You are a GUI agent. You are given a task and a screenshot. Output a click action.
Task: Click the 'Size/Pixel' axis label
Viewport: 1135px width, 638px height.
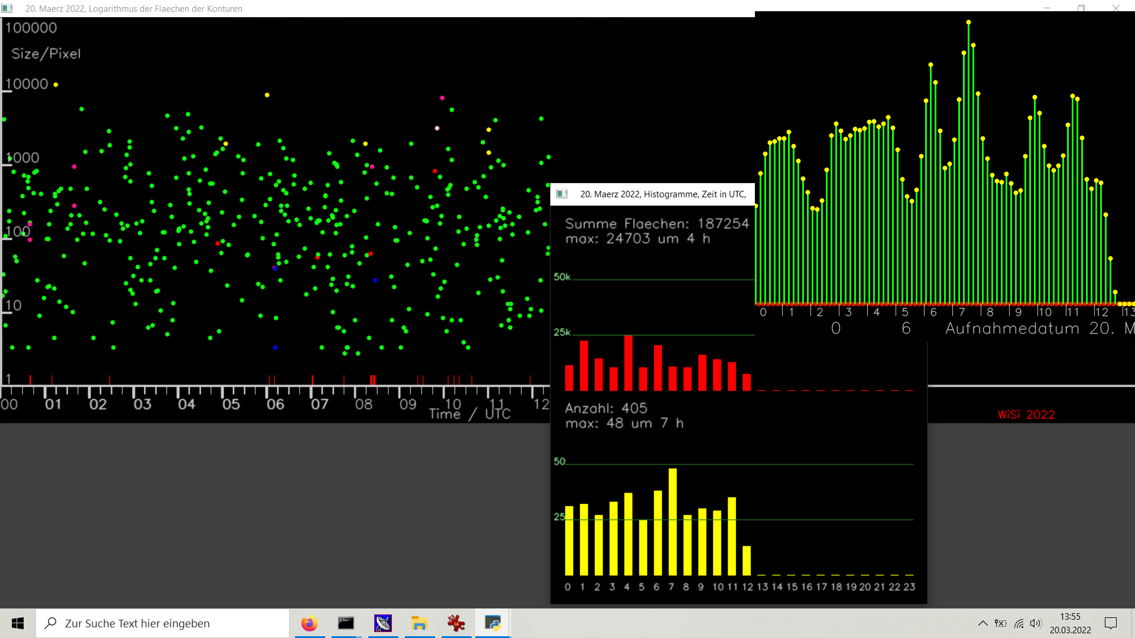46,54
